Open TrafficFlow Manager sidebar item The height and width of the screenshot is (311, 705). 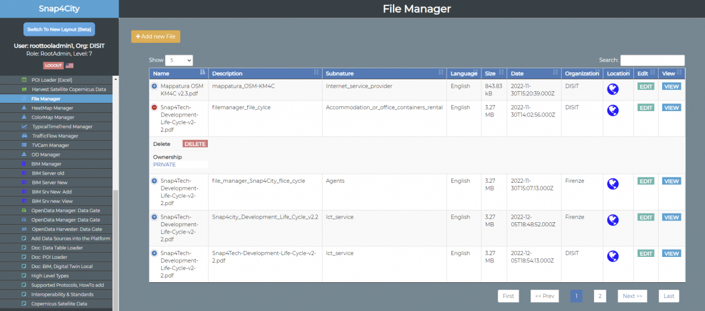[x=55, y=136]
